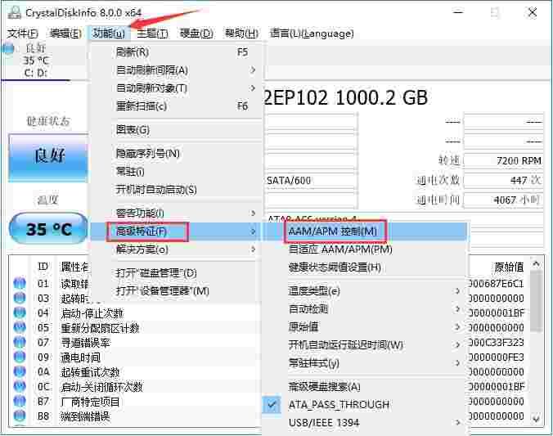Click status orb for attribute 0A row

[x=20, y=372]
